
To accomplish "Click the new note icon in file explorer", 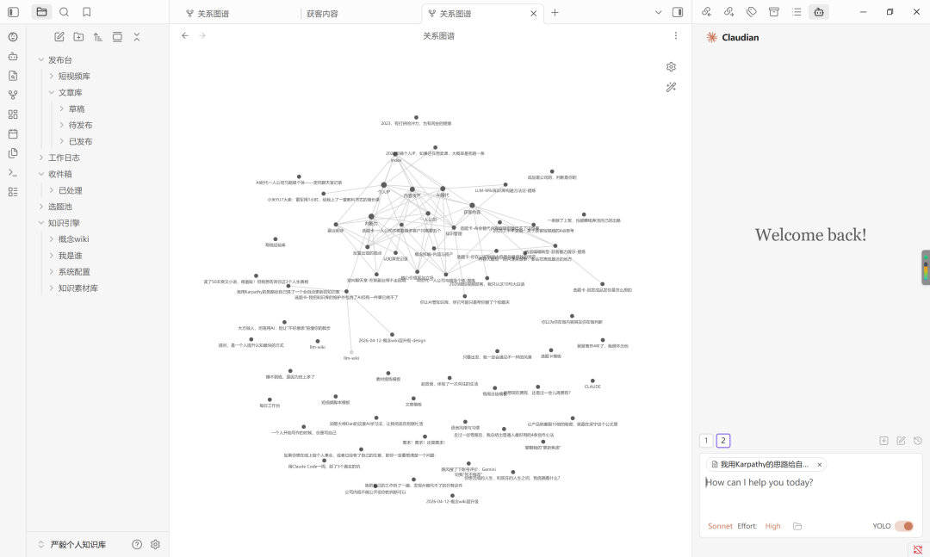I will [59, 37].
